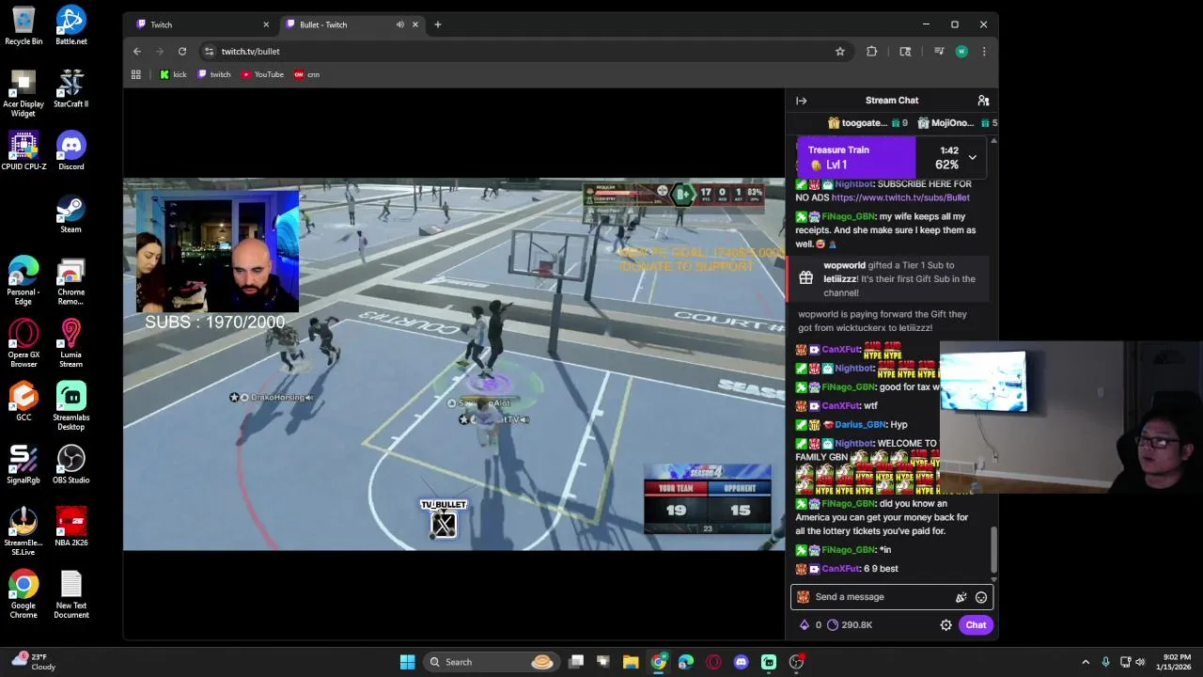Open Streamlabs Desktop shortcut
Image resolution: width=1203 pixels, height=677 pixels.
[x=71, y=406]
